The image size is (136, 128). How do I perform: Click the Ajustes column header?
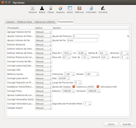pos(91,28)
